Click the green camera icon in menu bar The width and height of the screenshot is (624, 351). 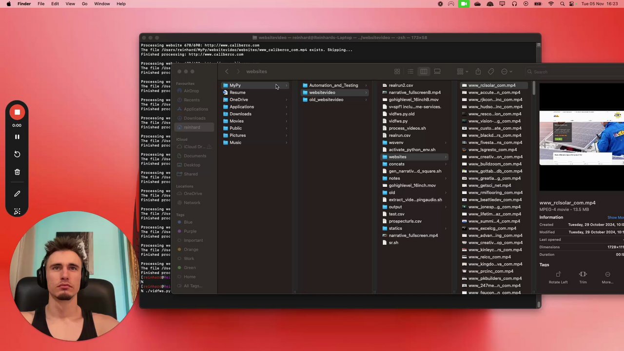464,4
